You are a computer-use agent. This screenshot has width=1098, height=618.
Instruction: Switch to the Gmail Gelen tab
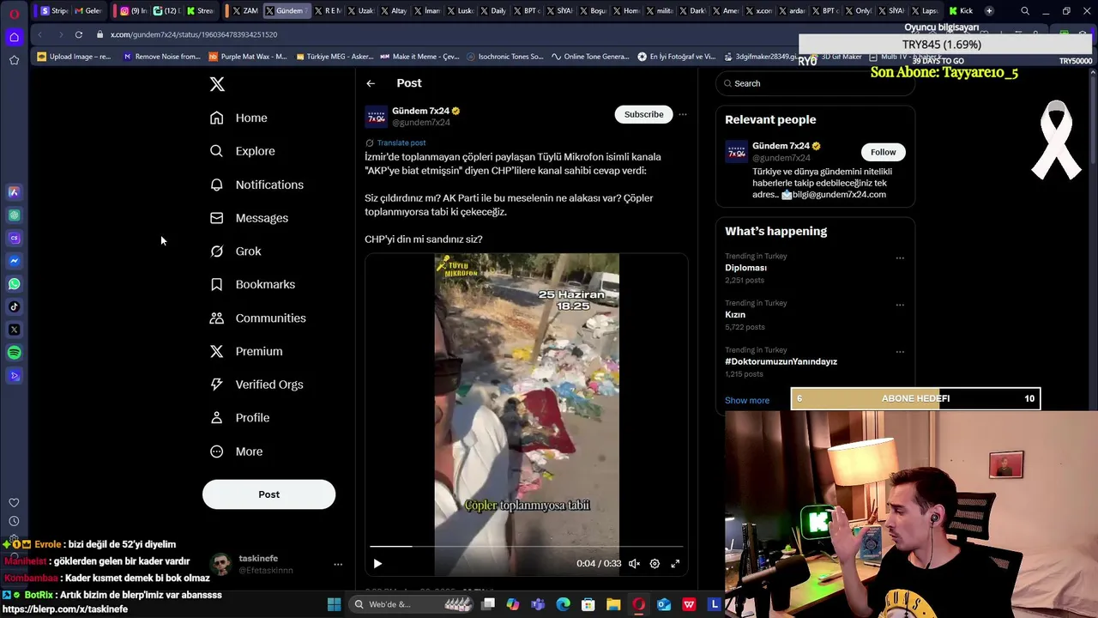(x=87, y=11)
